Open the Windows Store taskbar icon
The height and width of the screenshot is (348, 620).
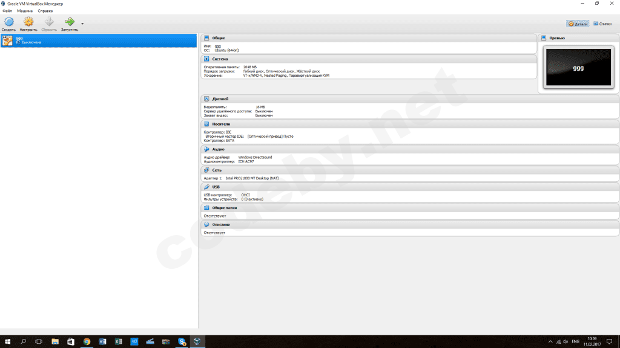pos(71,342)
